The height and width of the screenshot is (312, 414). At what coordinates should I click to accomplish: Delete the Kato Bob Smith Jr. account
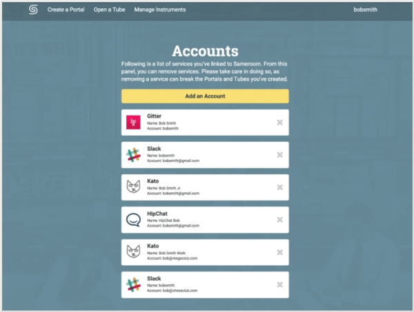click(280, 187)
